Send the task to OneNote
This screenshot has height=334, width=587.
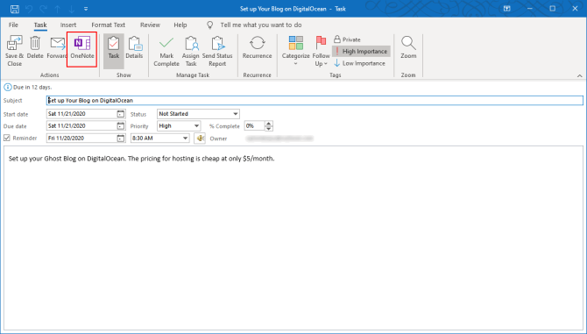82,48
